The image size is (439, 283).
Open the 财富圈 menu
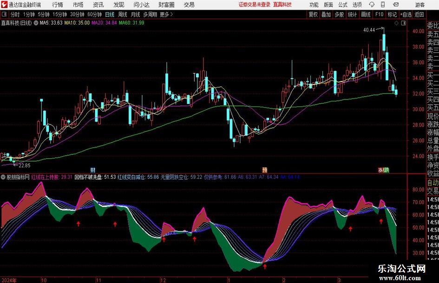point(166,5)
